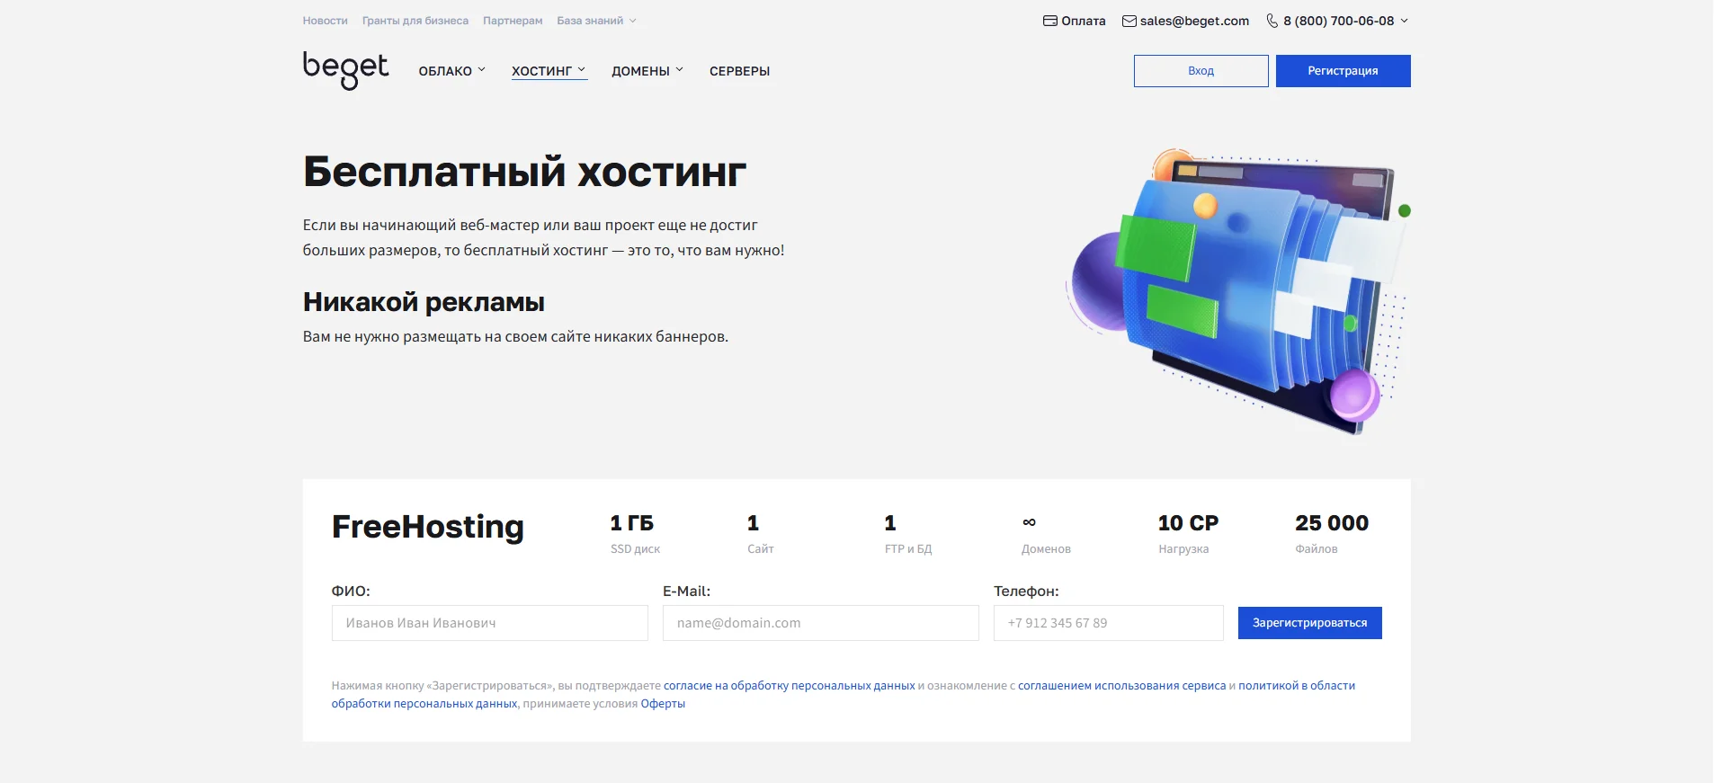Expand the phone number dropdown chevron
The width and height of the screenshot is (1714, 783).
click(x=1405, y=21)
